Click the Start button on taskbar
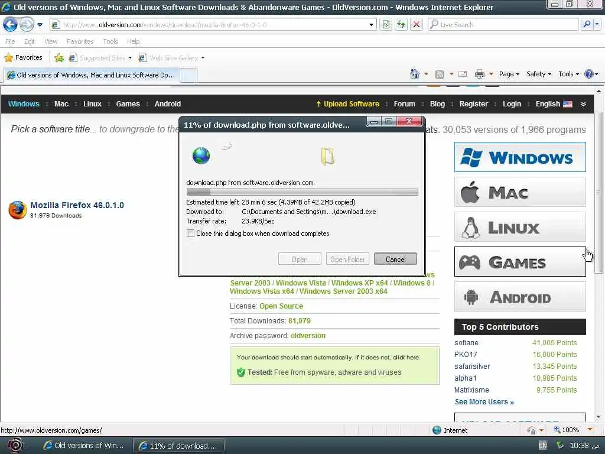Viewport: 605px width, 454px height. (x=15, y=446)
